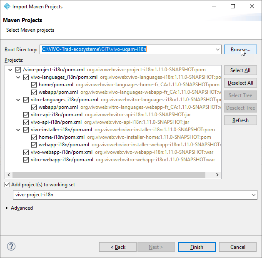Click the horizontal scrollbar left arrow
This screenshot has height=258, width=262.
[9, 175]
